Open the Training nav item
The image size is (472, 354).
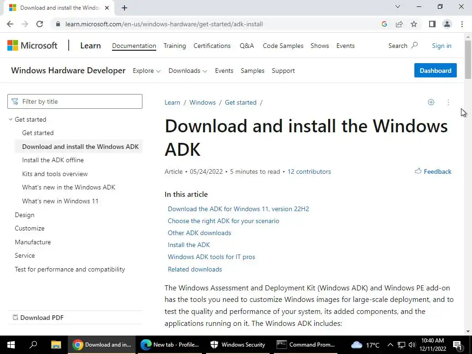click(x=175, y=46)
